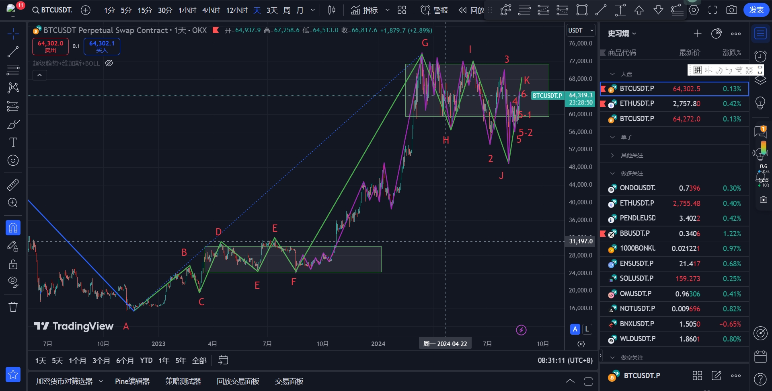Toggle logarithmic scale L button

point(587,329)
